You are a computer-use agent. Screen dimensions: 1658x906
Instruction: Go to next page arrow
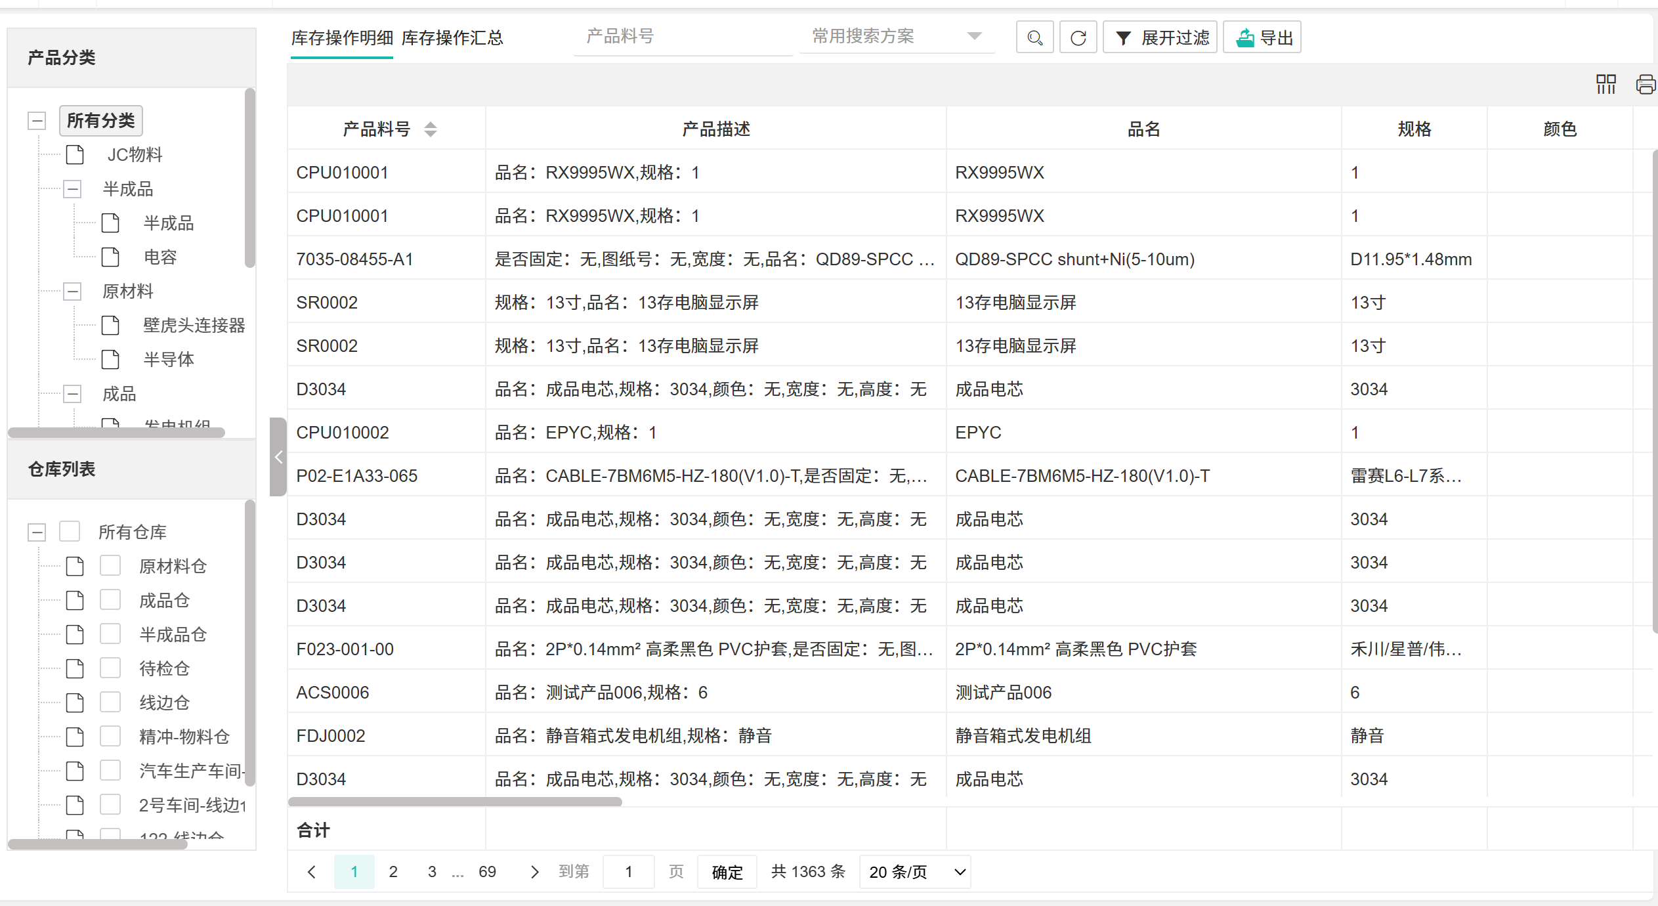click(534, 872)
